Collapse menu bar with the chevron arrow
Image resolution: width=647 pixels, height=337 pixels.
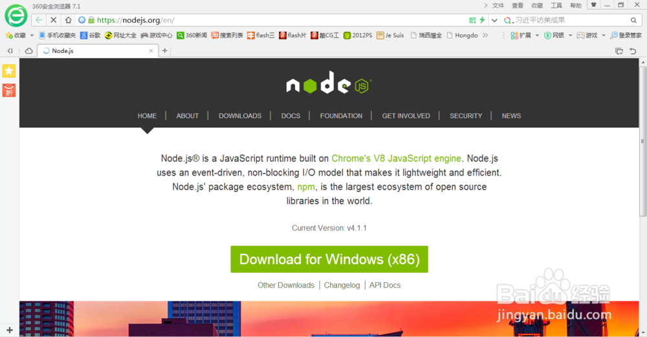pyautogui.click(x=486, y=5)
